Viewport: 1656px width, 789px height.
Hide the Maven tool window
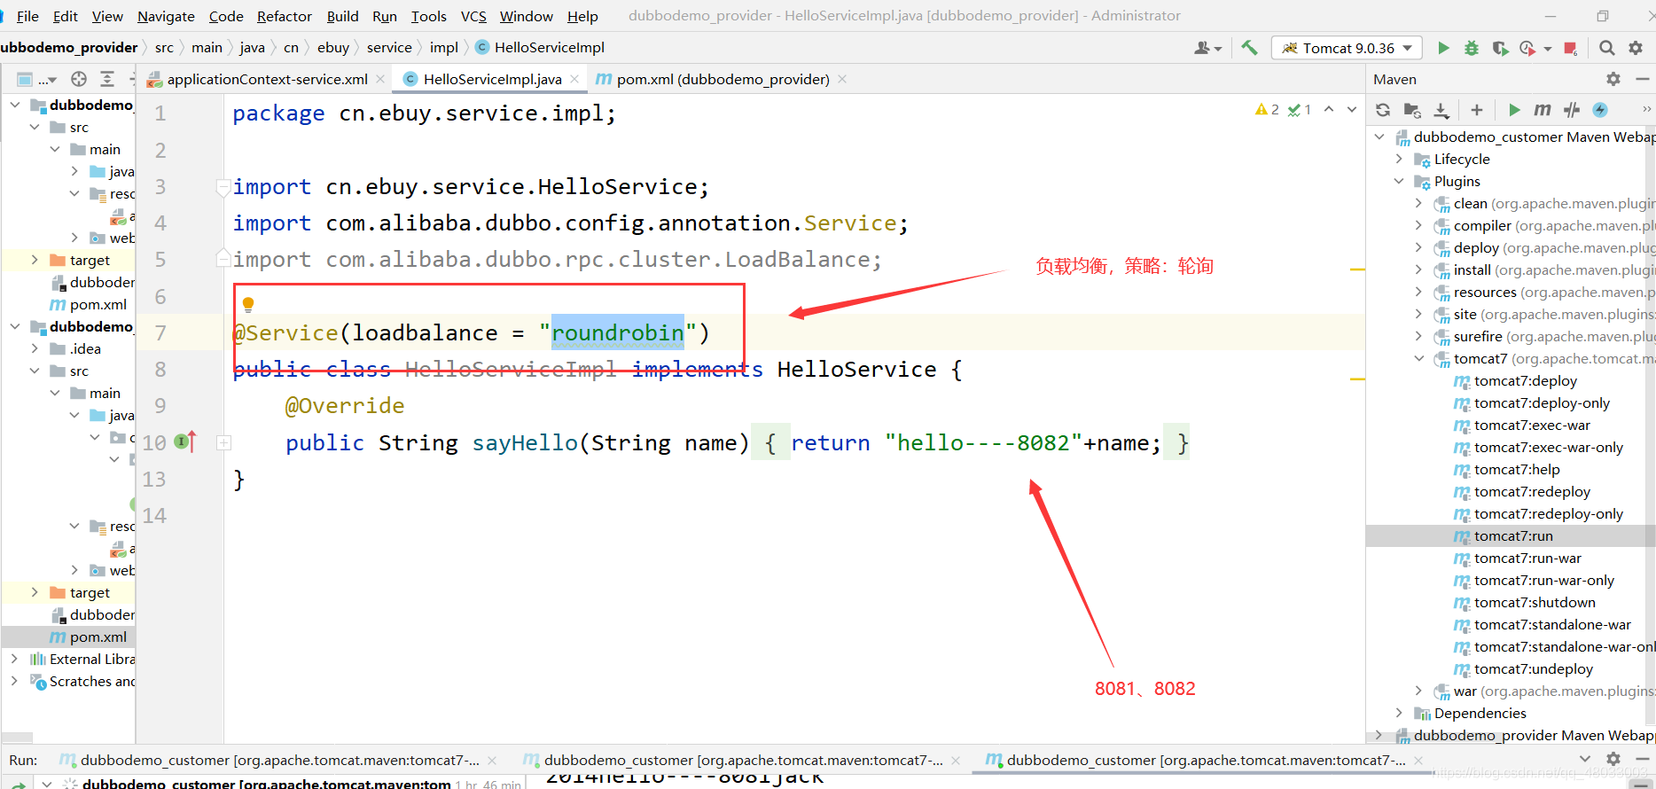pos(1643,79)
